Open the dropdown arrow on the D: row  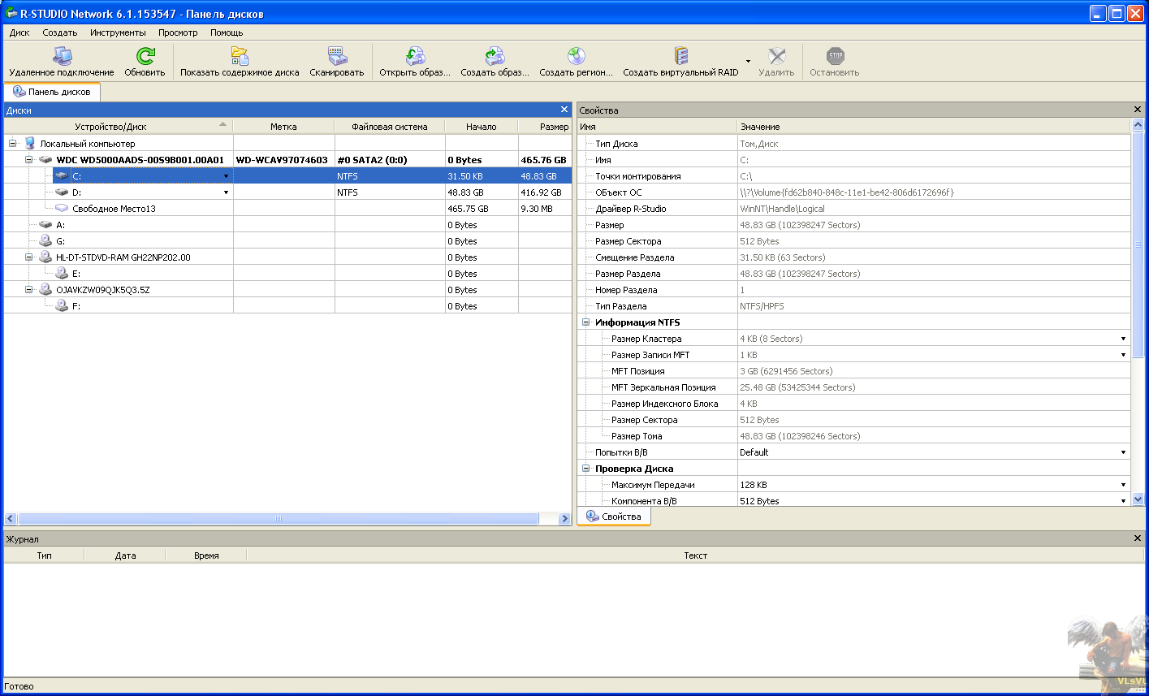coord(226,192)
